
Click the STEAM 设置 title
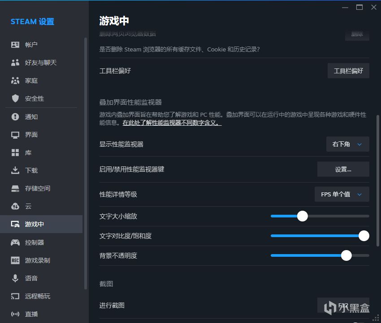32,21
